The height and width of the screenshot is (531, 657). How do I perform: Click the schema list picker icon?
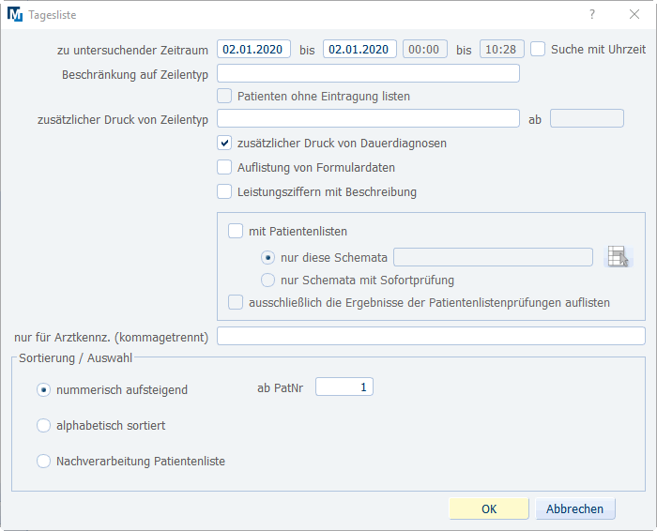coord(618,257)
